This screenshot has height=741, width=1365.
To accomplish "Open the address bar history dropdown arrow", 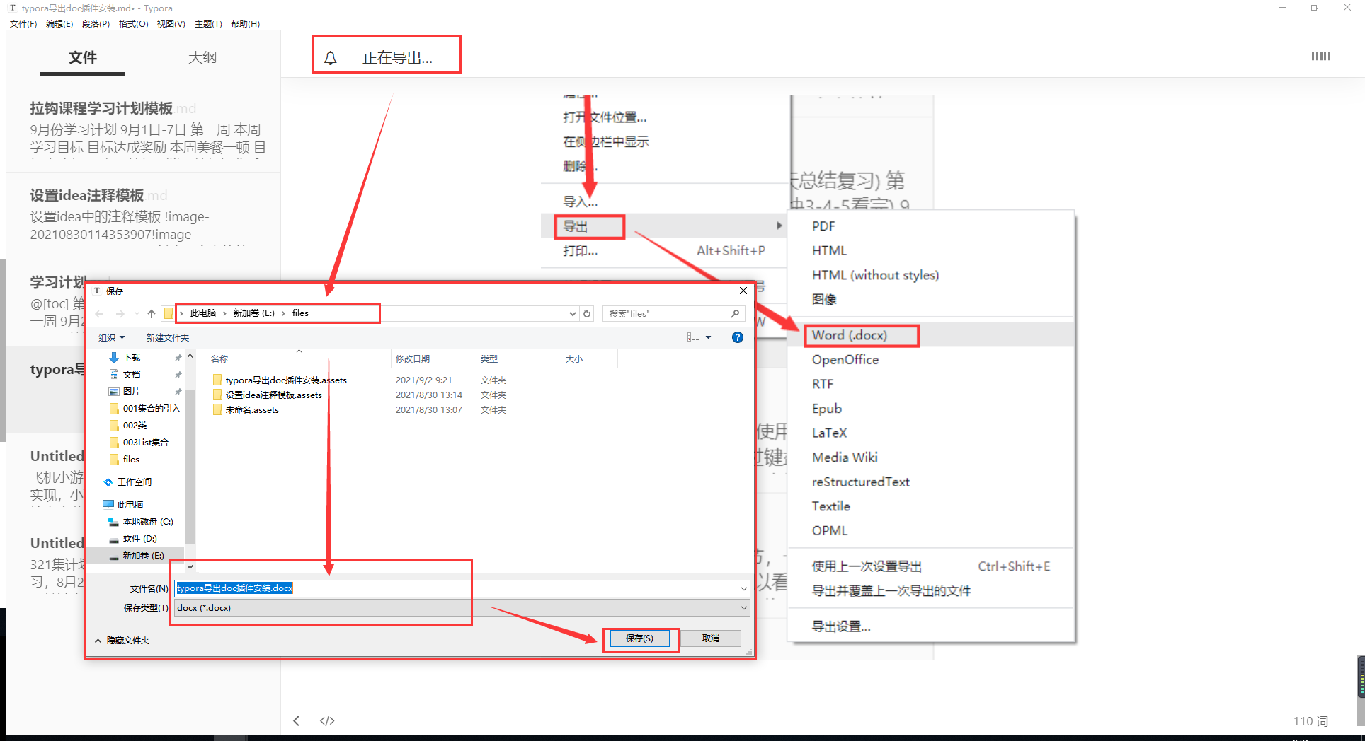I will click(572, 313).
